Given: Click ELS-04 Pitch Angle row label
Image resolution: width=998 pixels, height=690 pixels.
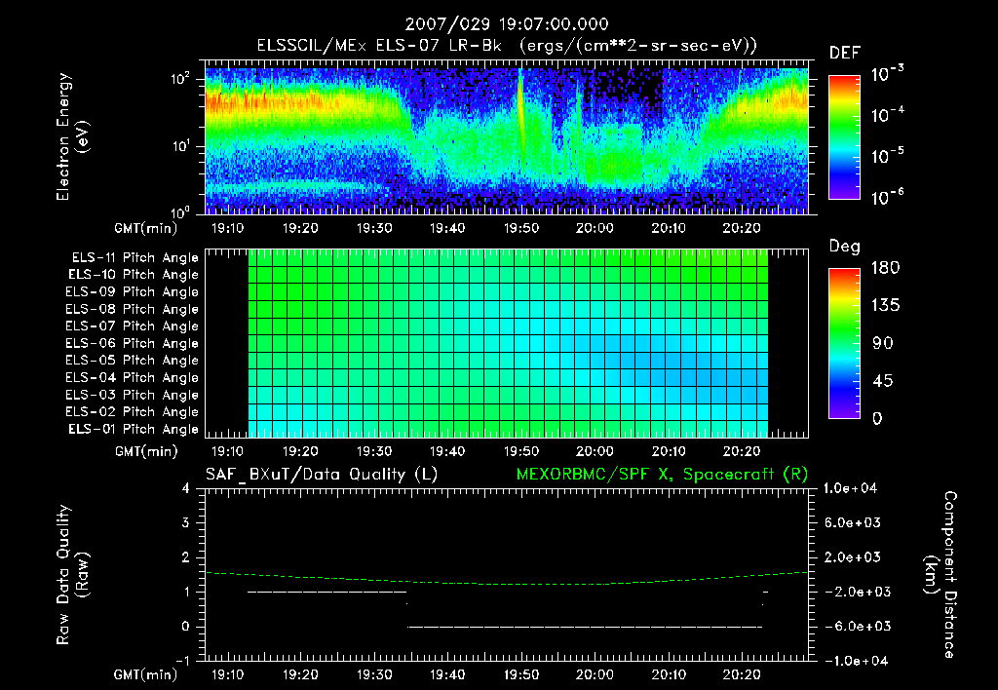Looking at the screenshot, I should [133, 378].
